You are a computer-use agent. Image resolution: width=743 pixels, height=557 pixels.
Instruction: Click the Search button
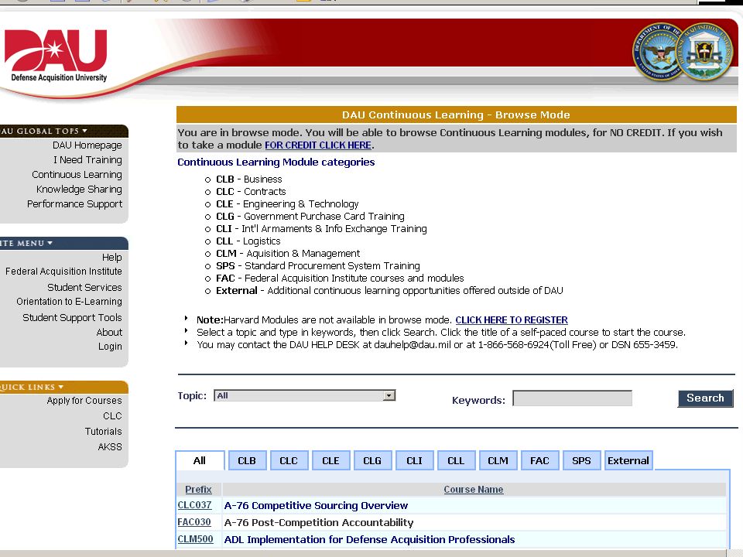tap(705, 398)
